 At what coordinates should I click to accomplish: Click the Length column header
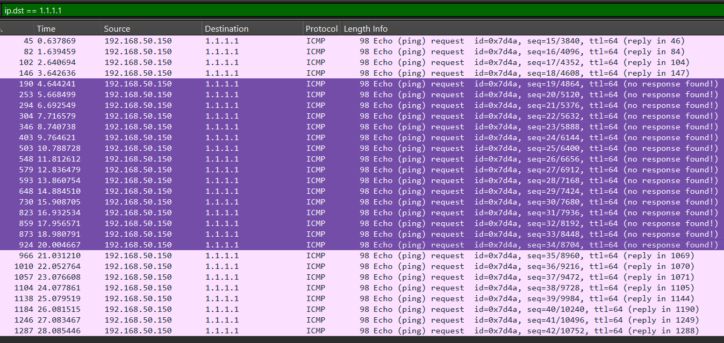pyautogui.click(x=356, y=29)
